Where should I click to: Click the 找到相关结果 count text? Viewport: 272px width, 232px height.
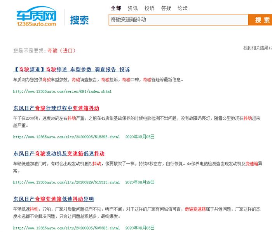tap(258, 48)
